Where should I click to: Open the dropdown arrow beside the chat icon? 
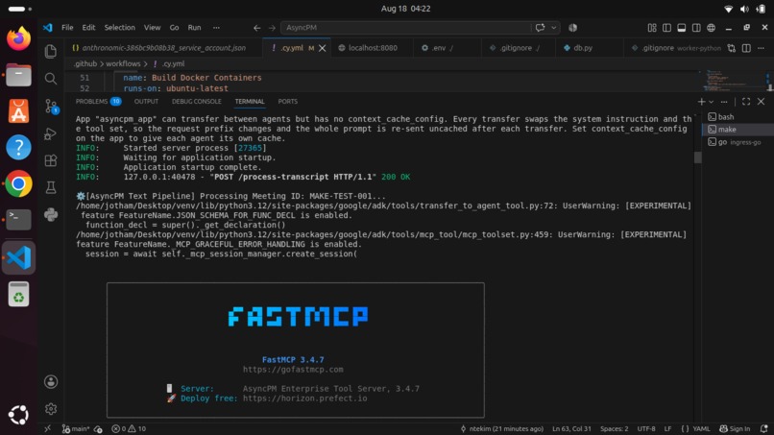[553, 28]
